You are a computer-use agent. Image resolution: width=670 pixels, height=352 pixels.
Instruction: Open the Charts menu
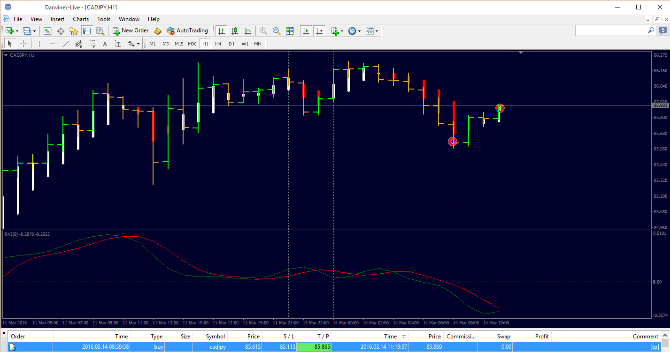pyautogui.click(x=81, y=19)
